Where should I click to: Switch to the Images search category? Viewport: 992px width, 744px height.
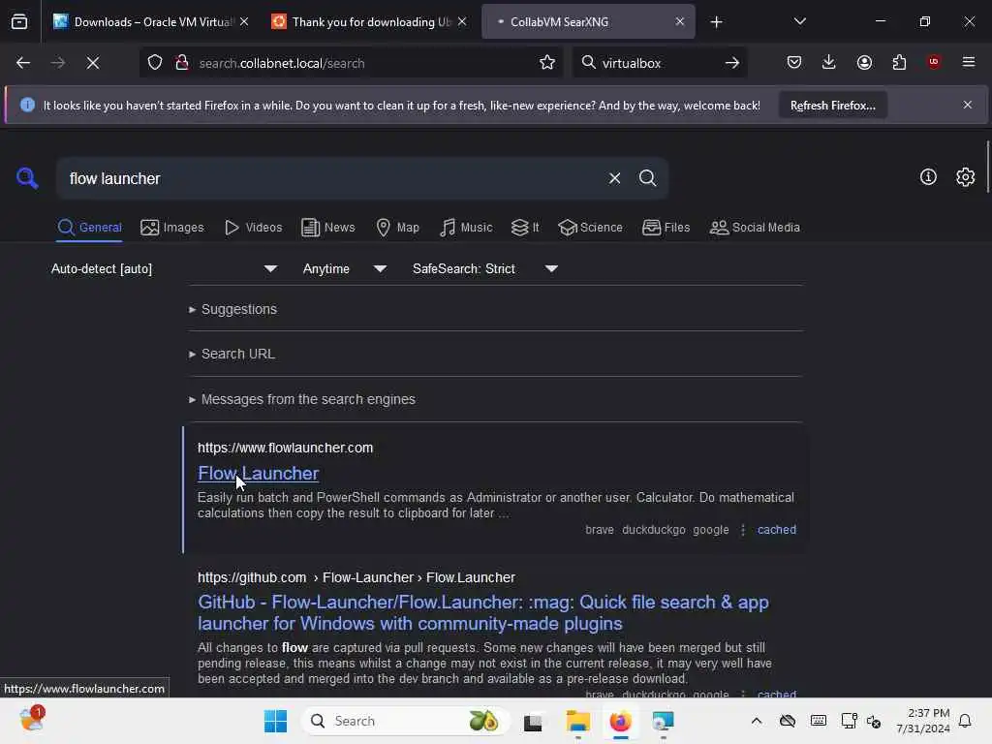[x=172, y=227]
